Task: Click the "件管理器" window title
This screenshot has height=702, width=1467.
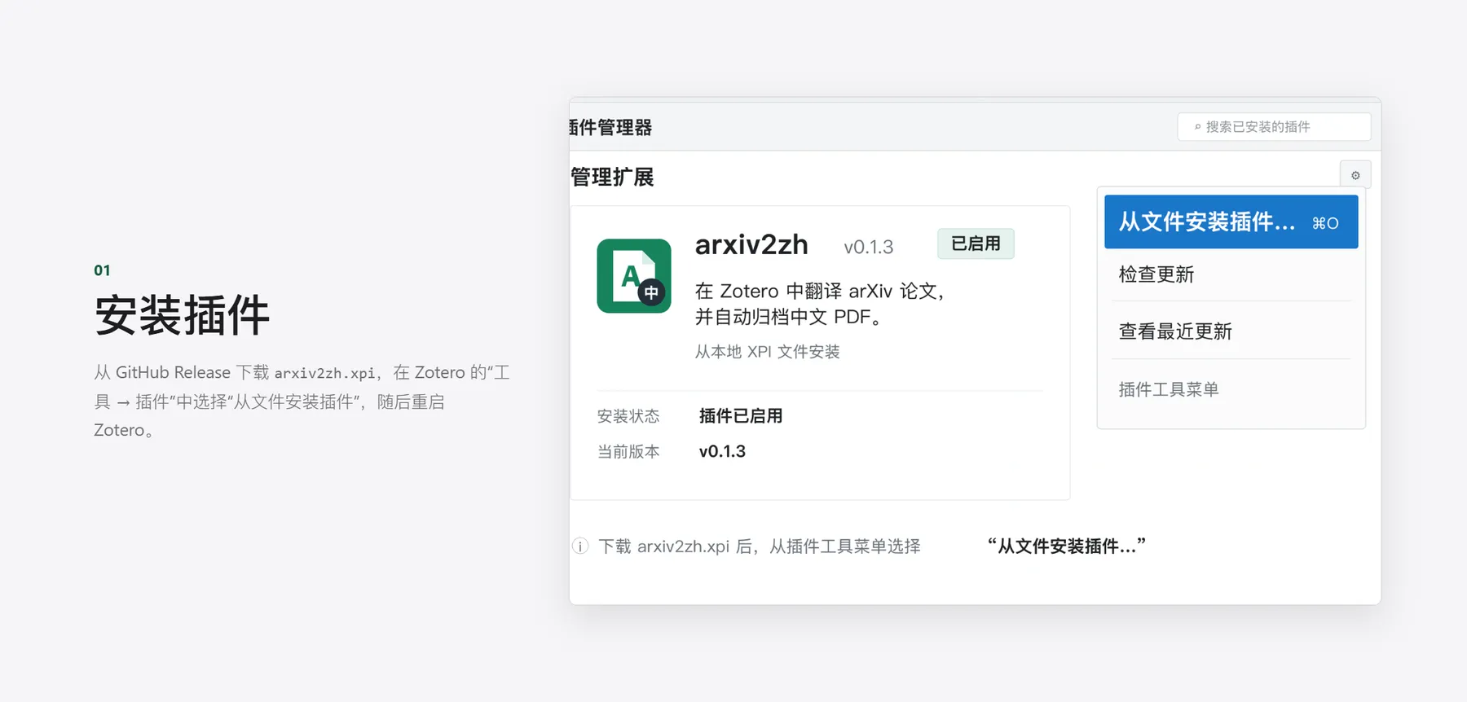Action: tap(611, 127)
